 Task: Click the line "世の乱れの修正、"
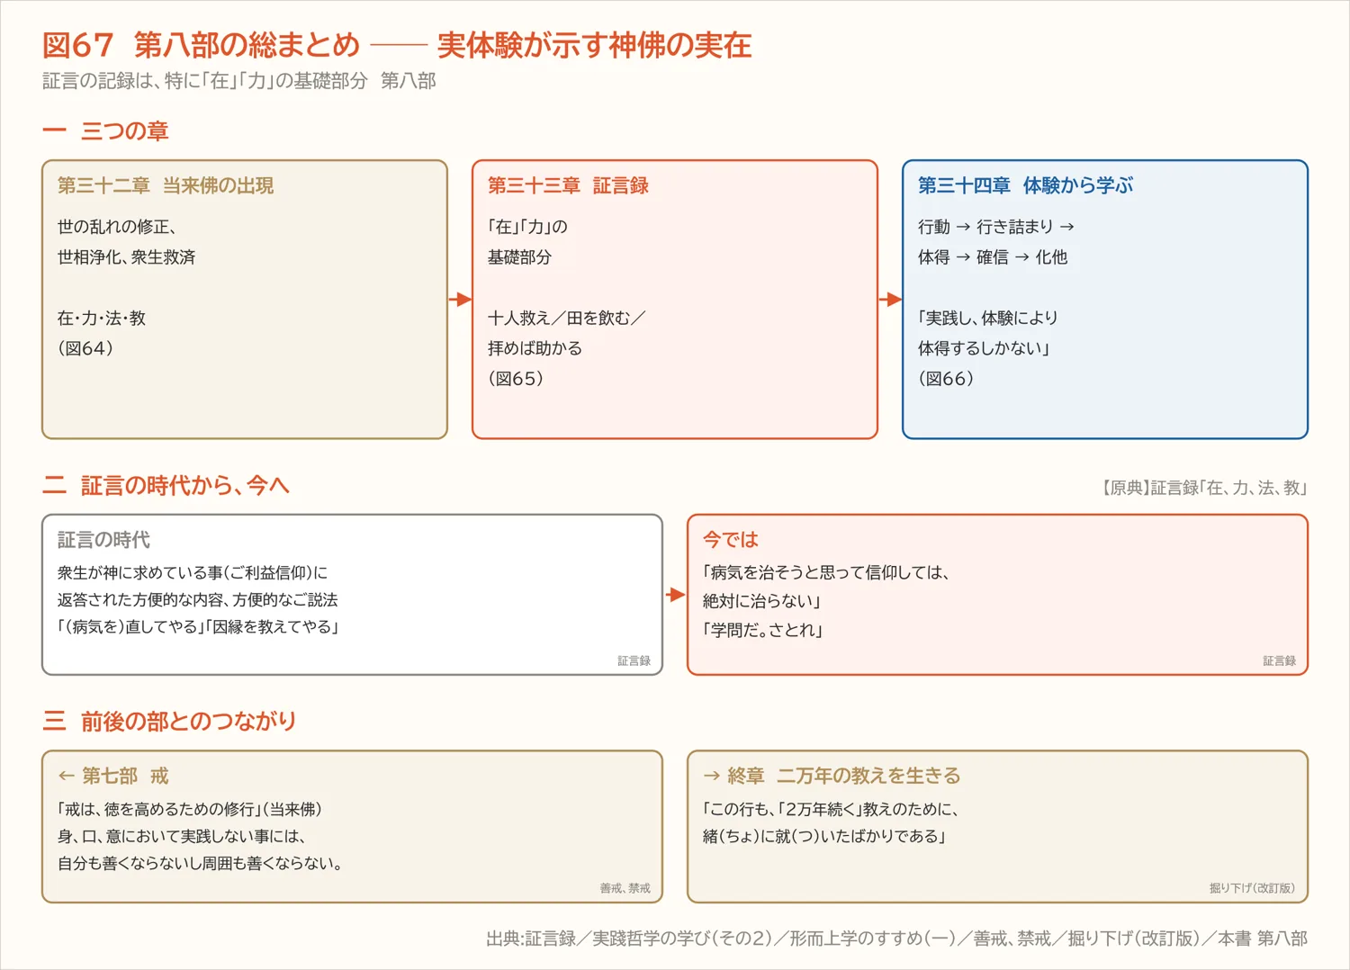pos(117,227)
